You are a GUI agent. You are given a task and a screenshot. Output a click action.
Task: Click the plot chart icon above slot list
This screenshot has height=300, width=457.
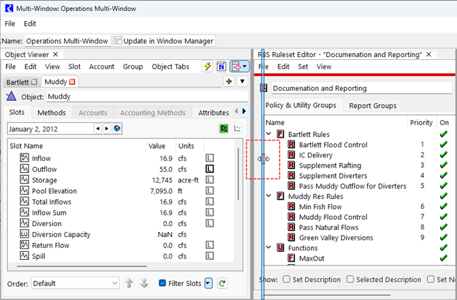[x=237, y=128]
